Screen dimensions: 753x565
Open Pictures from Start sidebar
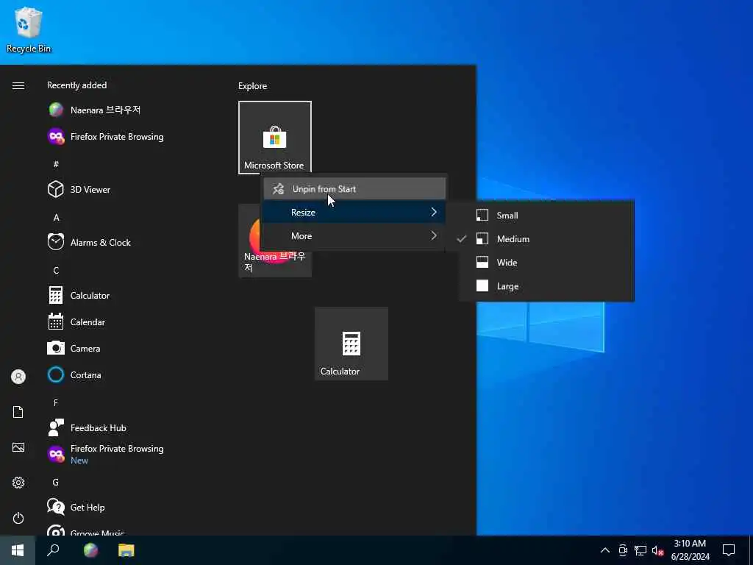(x=18, y=447)
